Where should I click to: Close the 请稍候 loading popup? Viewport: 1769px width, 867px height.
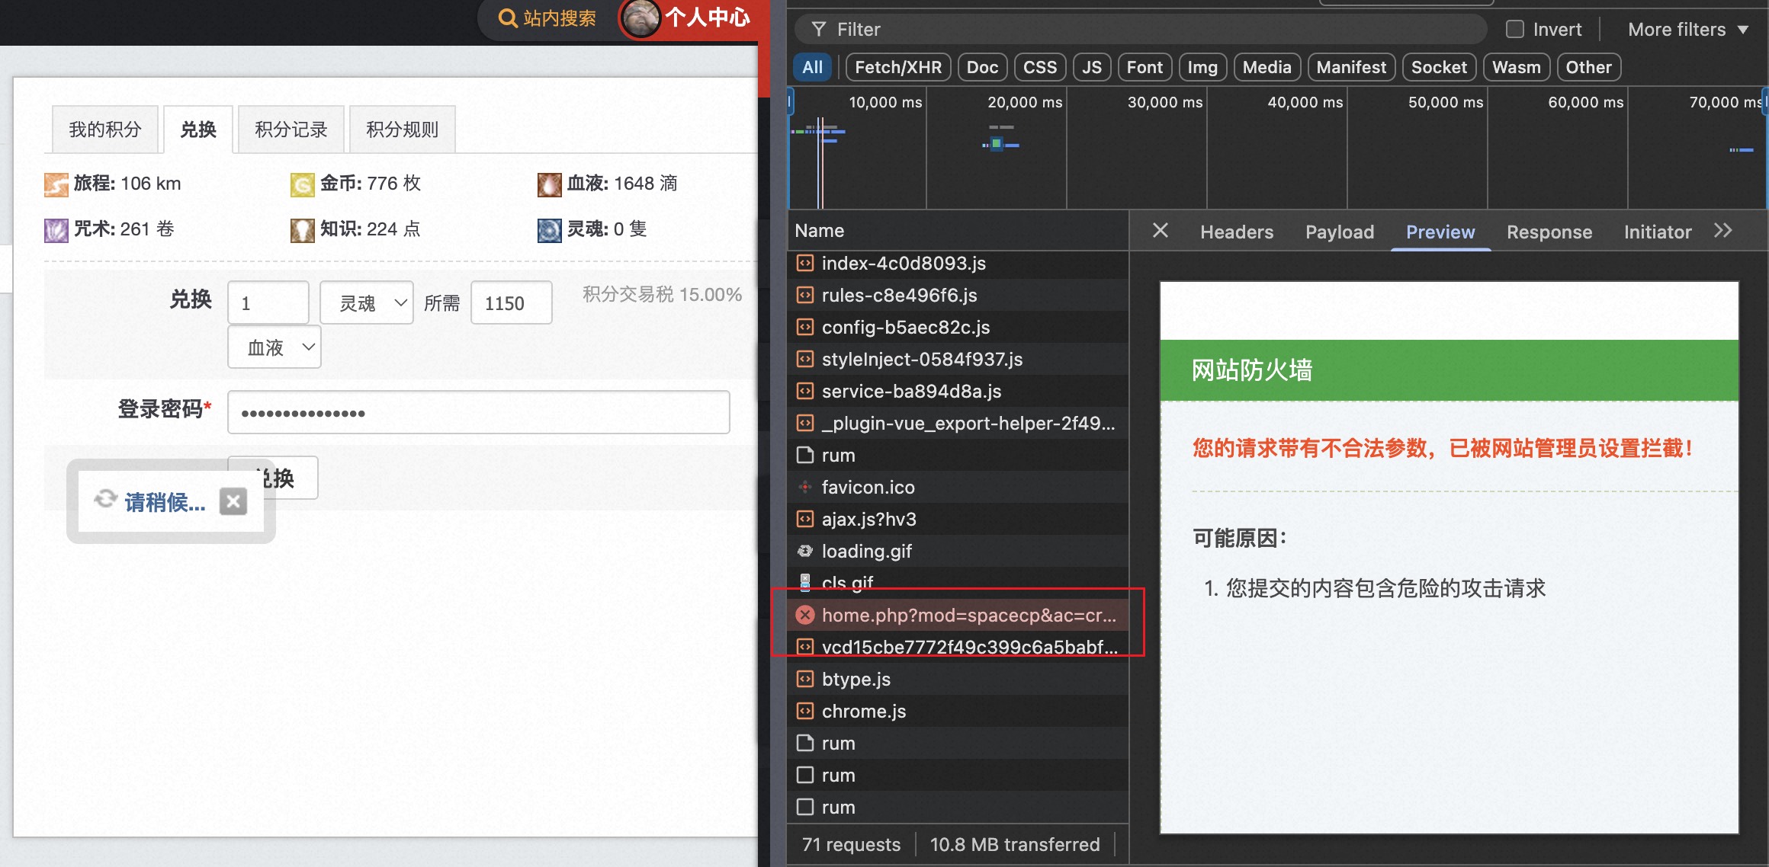233,501
